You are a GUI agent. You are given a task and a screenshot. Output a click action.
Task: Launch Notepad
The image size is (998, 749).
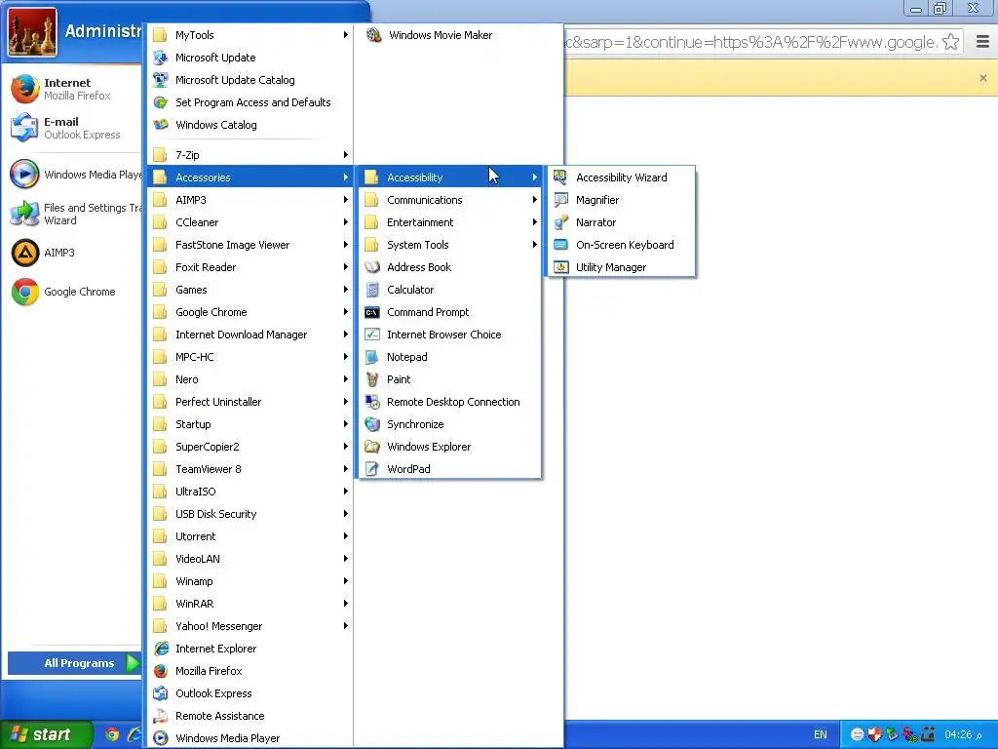[x=450, y=357]
